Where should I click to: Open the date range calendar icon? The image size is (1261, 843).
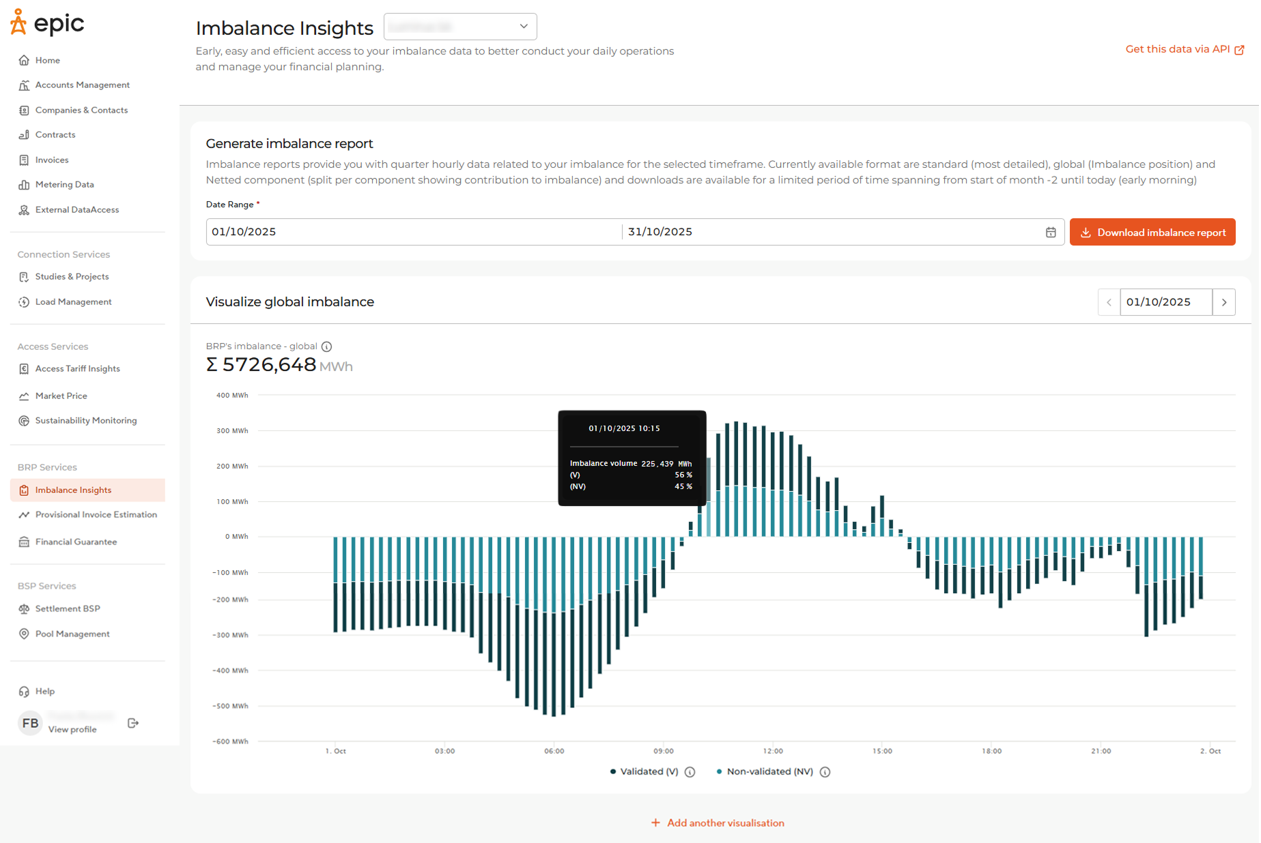pos(1051,233)
